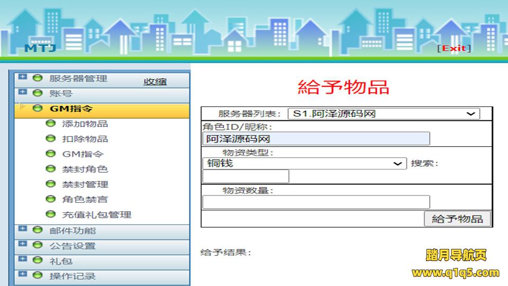Click the green circle icon beside 充值礼包管理
This screenshot has height=286, width=508.
pos(51,215)
